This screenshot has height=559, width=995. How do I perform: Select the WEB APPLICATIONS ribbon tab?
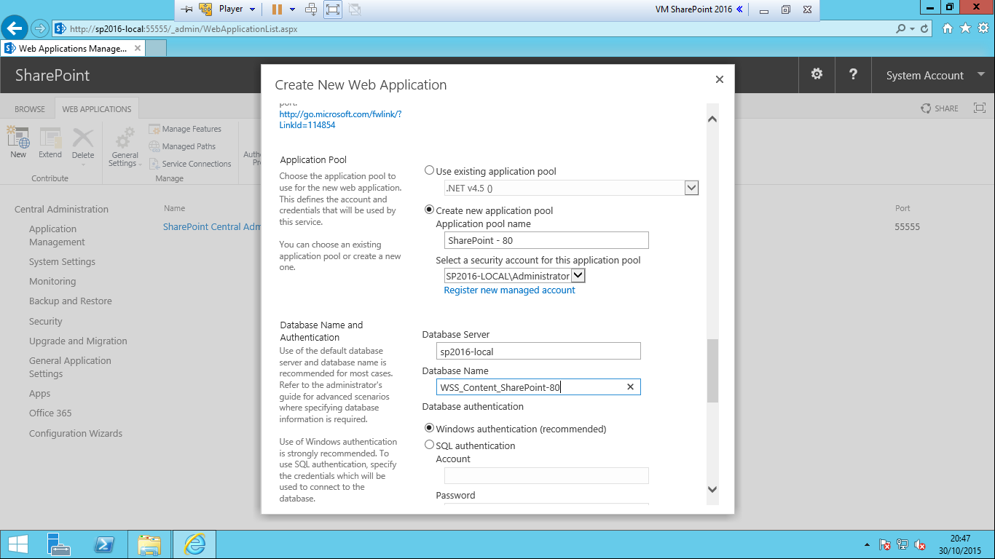pos(97,109)
